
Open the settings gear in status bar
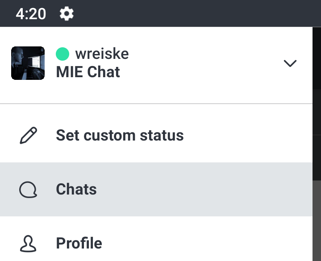coord(67,14)
